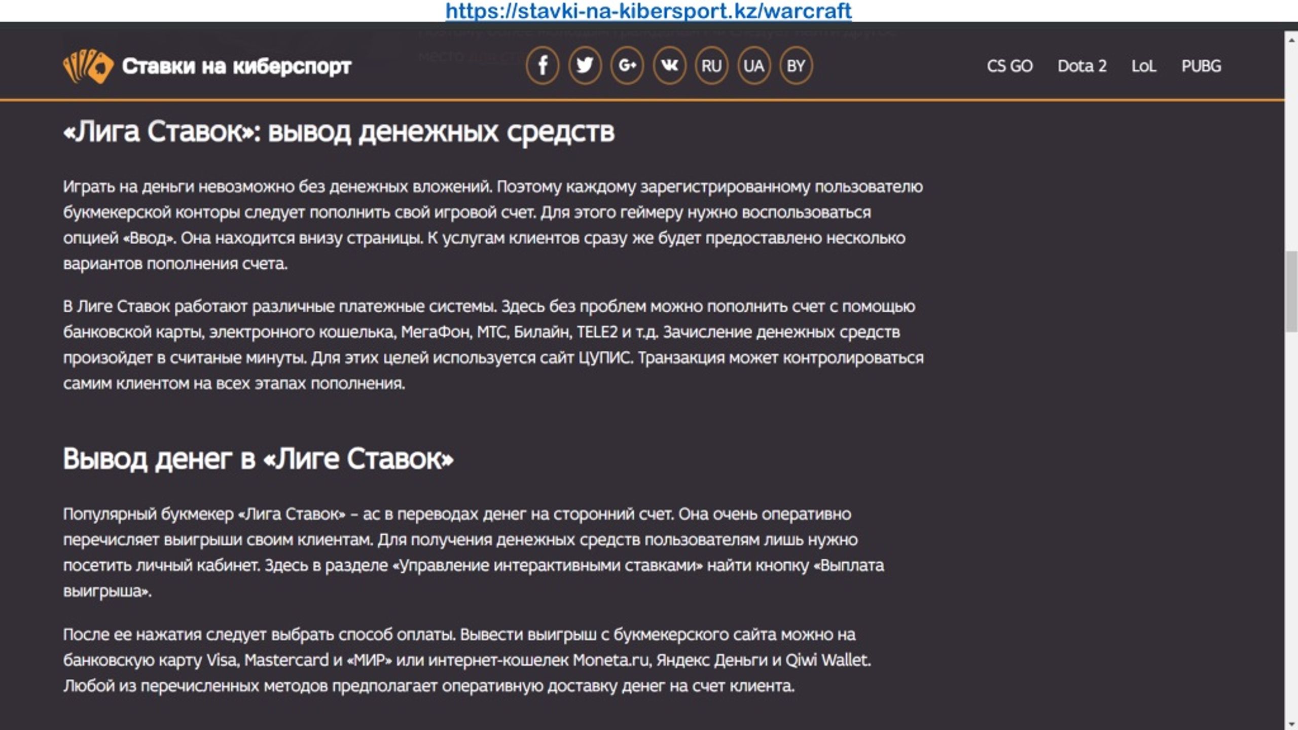The image size is (1298, 730).
Task: Select the RU region circle
Action: 711,66
